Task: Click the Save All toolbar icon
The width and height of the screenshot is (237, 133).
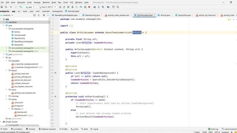Action: 2,7
